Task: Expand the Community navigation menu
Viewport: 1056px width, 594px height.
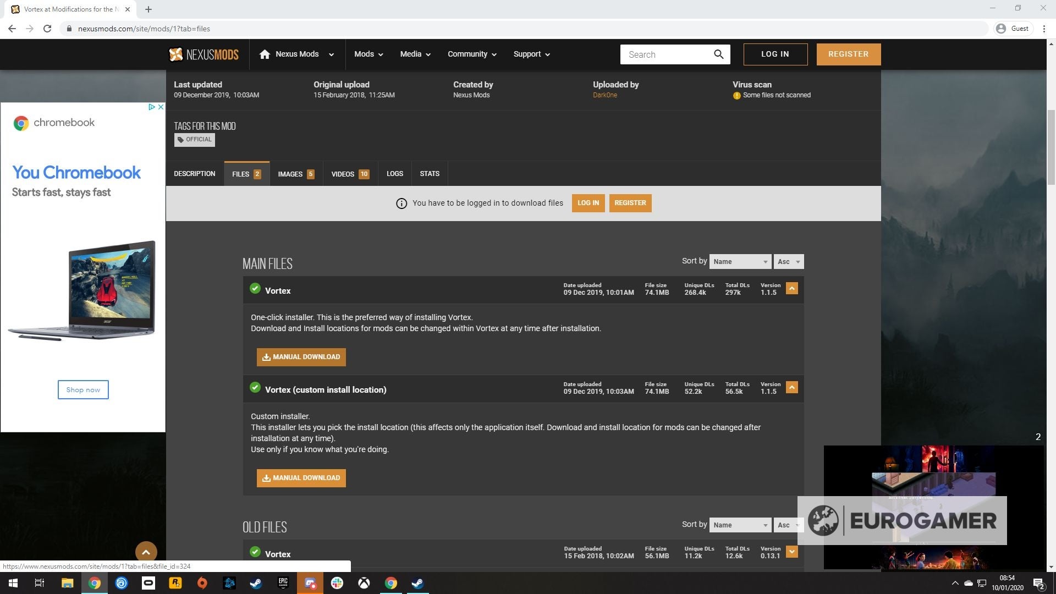Action: coord(472,54)
